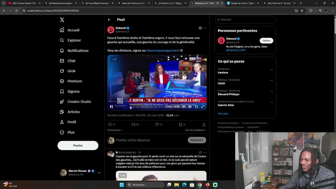The width and height of the screenshot is (336, 189).
Task: Open Chrome from the taskbar
Action: pyautogui.click(x=200, y=185)
